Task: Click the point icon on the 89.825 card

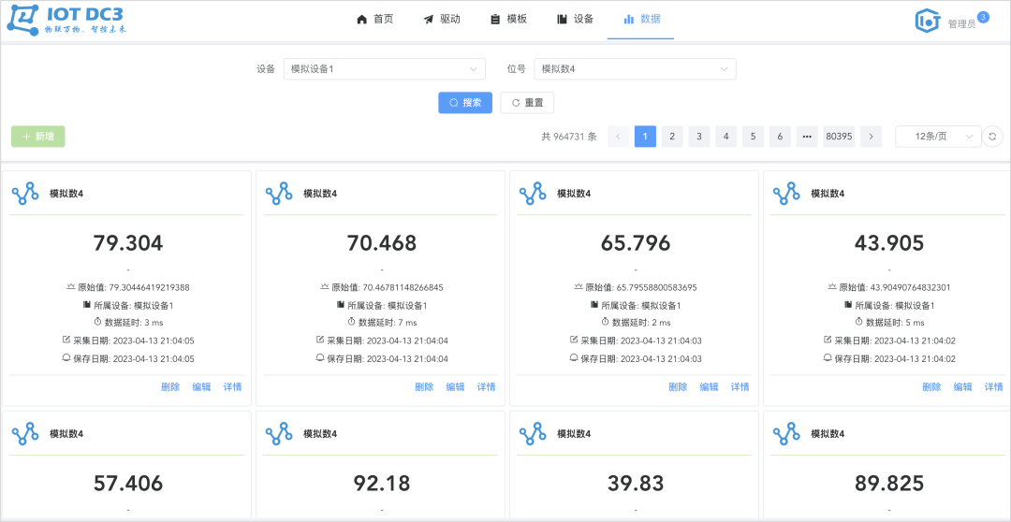Action: (786, 434)
